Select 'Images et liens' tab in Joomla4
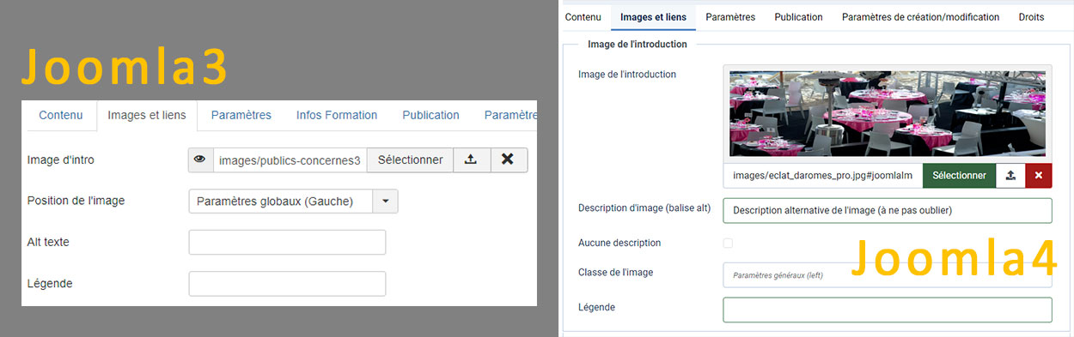The width and height of the screenshot is (1074, 337). (653, 17)
